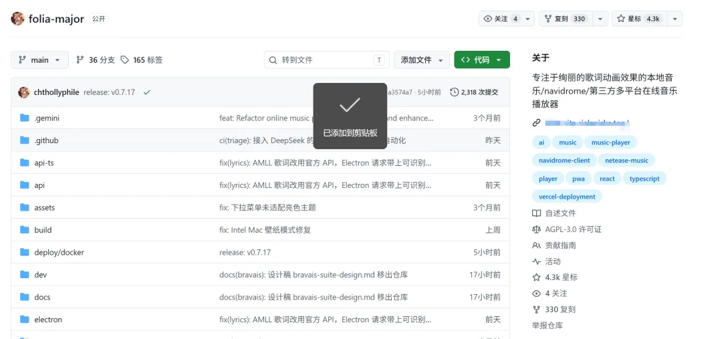Open the 贡献指南 contributing link
Screen dimensions: 722x339
(x=554, y=245)
